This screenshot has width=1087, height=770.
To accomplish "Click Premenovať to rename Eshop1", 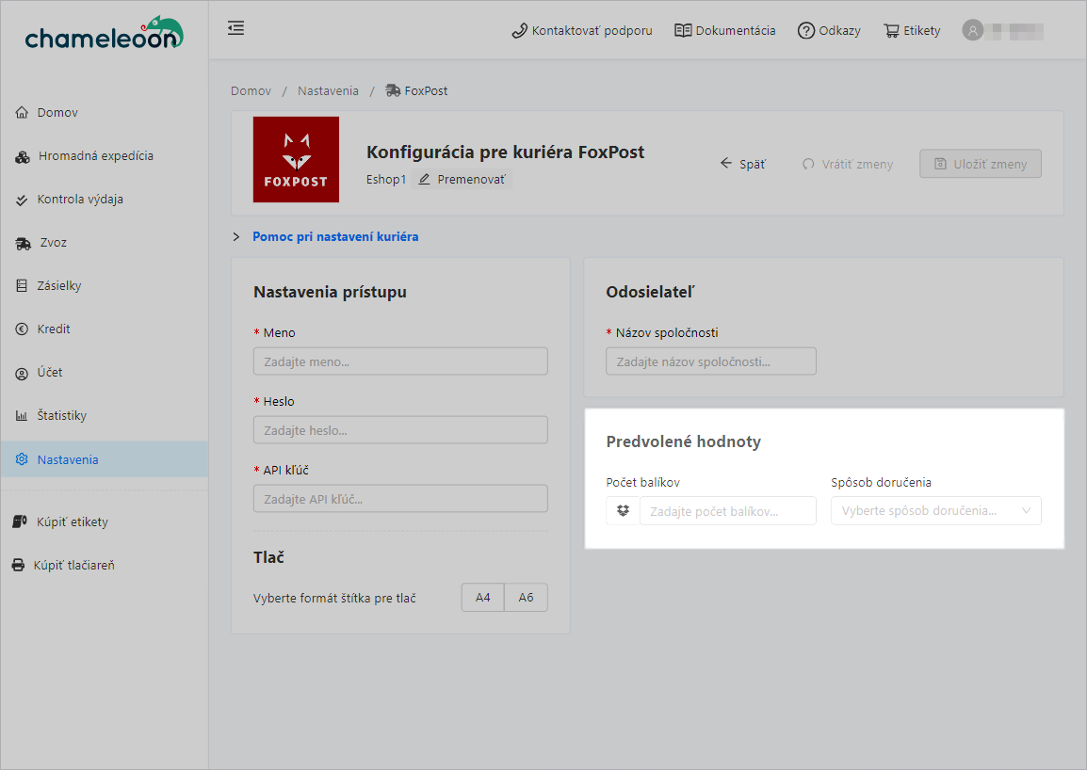I will coord(462,179).
